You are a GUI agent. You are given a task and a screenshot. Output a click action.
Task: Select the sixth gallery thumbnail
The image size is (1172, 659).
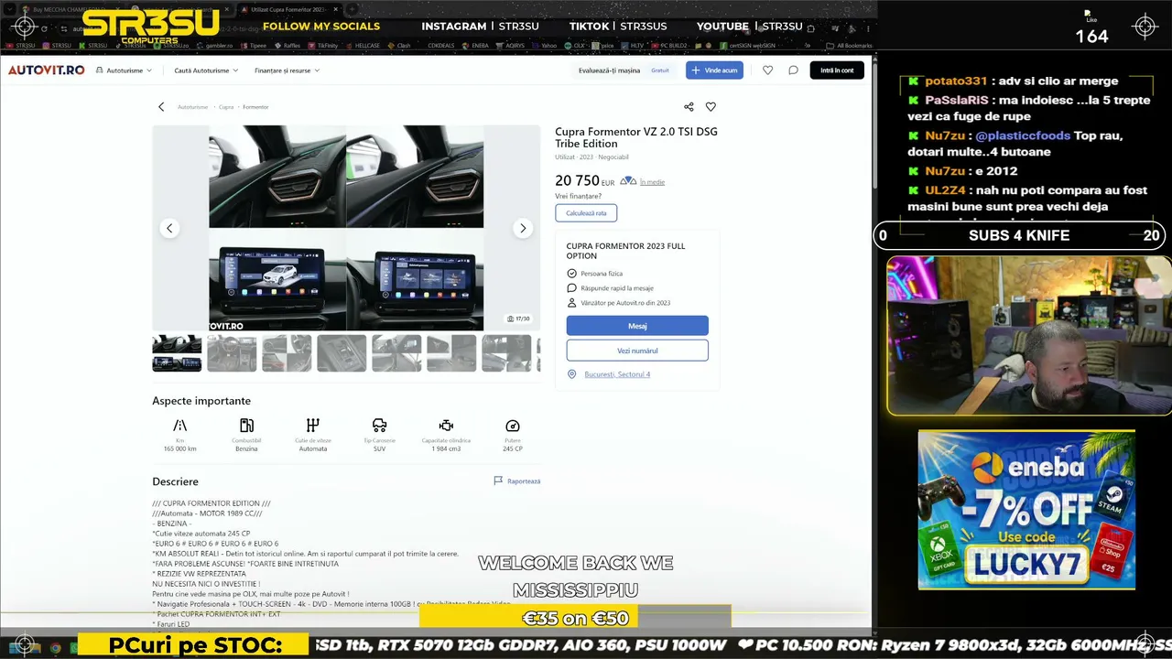coord(451,353)
